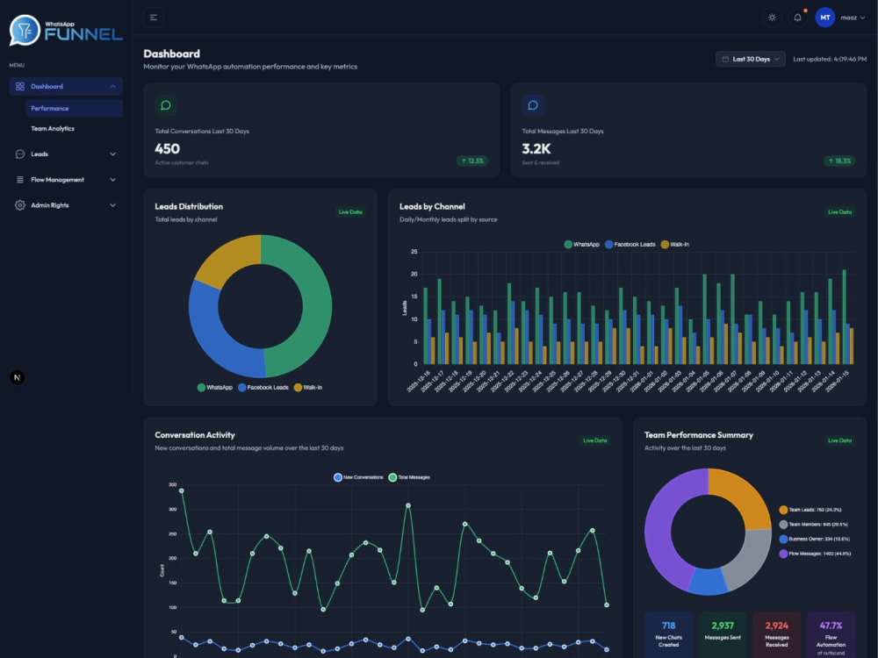Click Live Data badge in Conversation Activity

595,440
